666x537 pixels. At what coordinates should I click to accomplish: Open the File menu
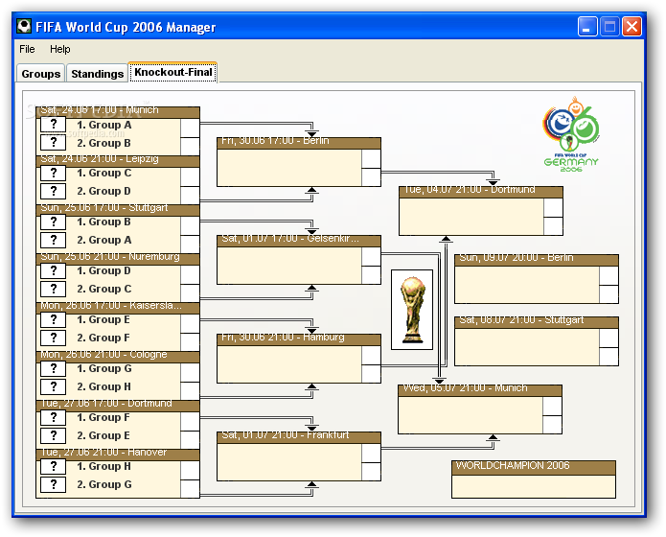coord(27,49)
